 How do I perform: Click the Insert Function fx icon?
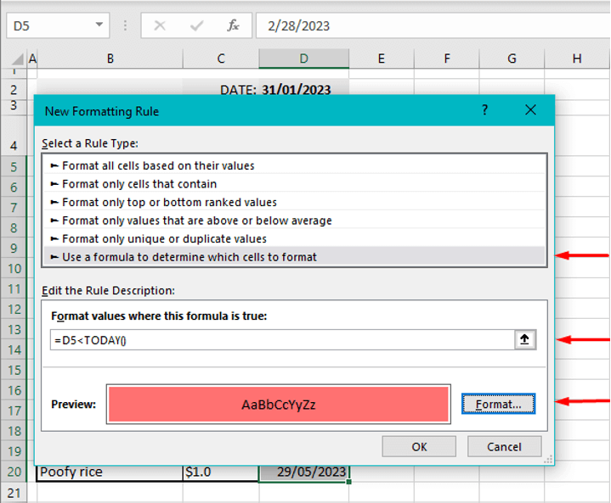coord(233,25)
